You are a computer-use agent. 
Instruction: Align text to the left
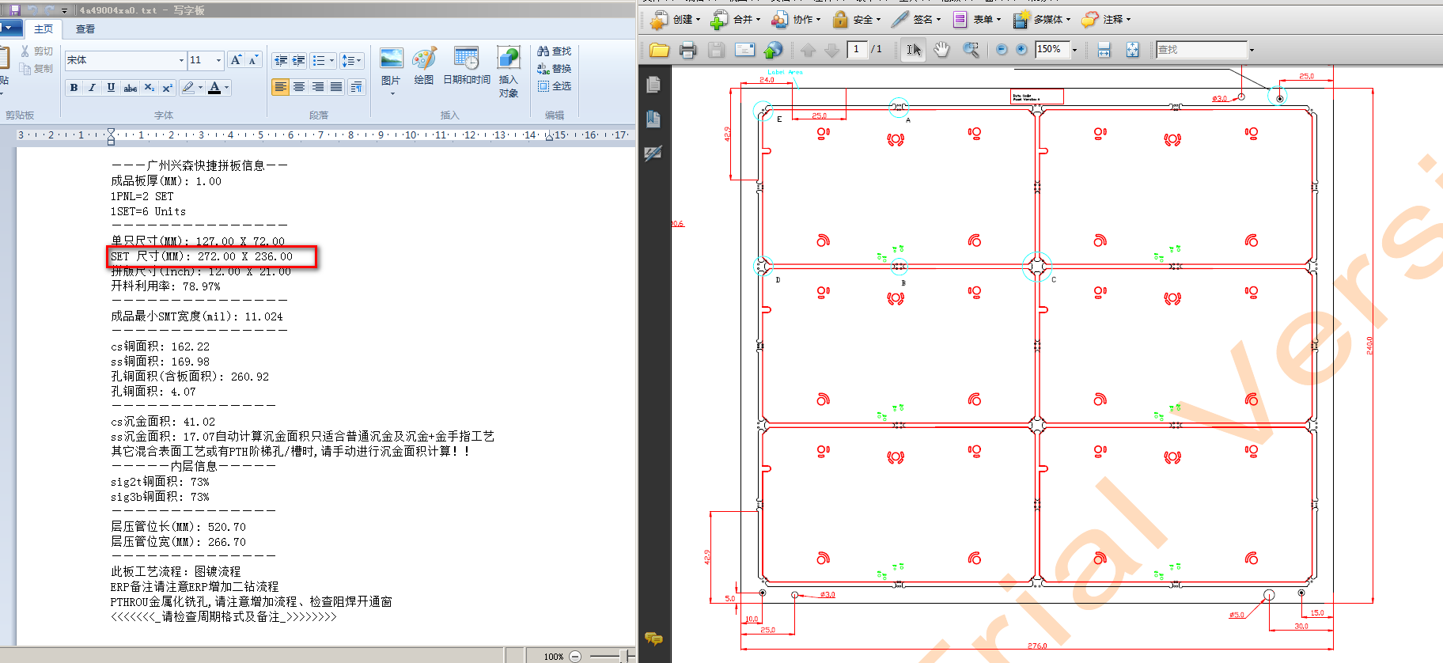pos(280,87)
